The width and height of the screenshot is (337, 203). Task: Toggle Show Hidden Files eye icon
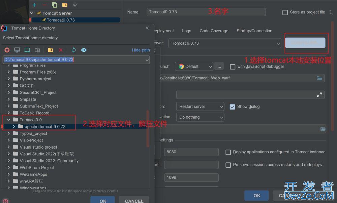(84, 50)
